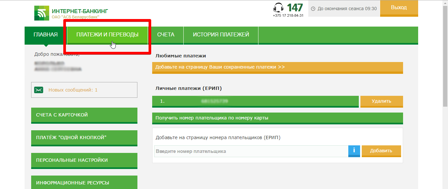Click Удалить next to personal payment 1
This screenshot has width=448, height=189.
click(x=381, y=101)
